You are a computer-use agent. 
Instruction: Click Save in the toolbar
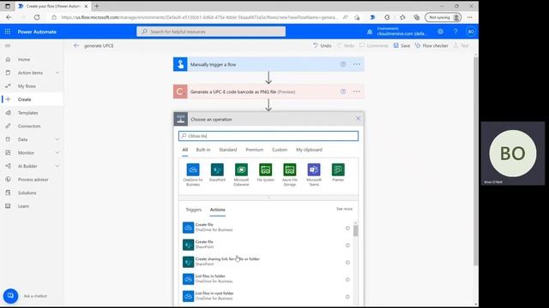(401, 45)
